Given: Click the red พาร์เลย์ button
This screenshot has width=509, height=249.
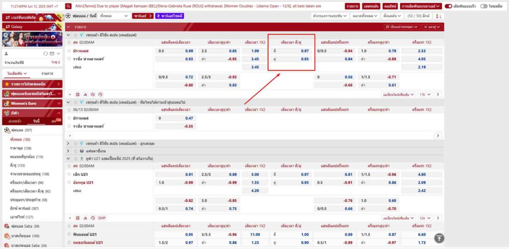Looking at the screenshot, I should [x=143, y=15].
